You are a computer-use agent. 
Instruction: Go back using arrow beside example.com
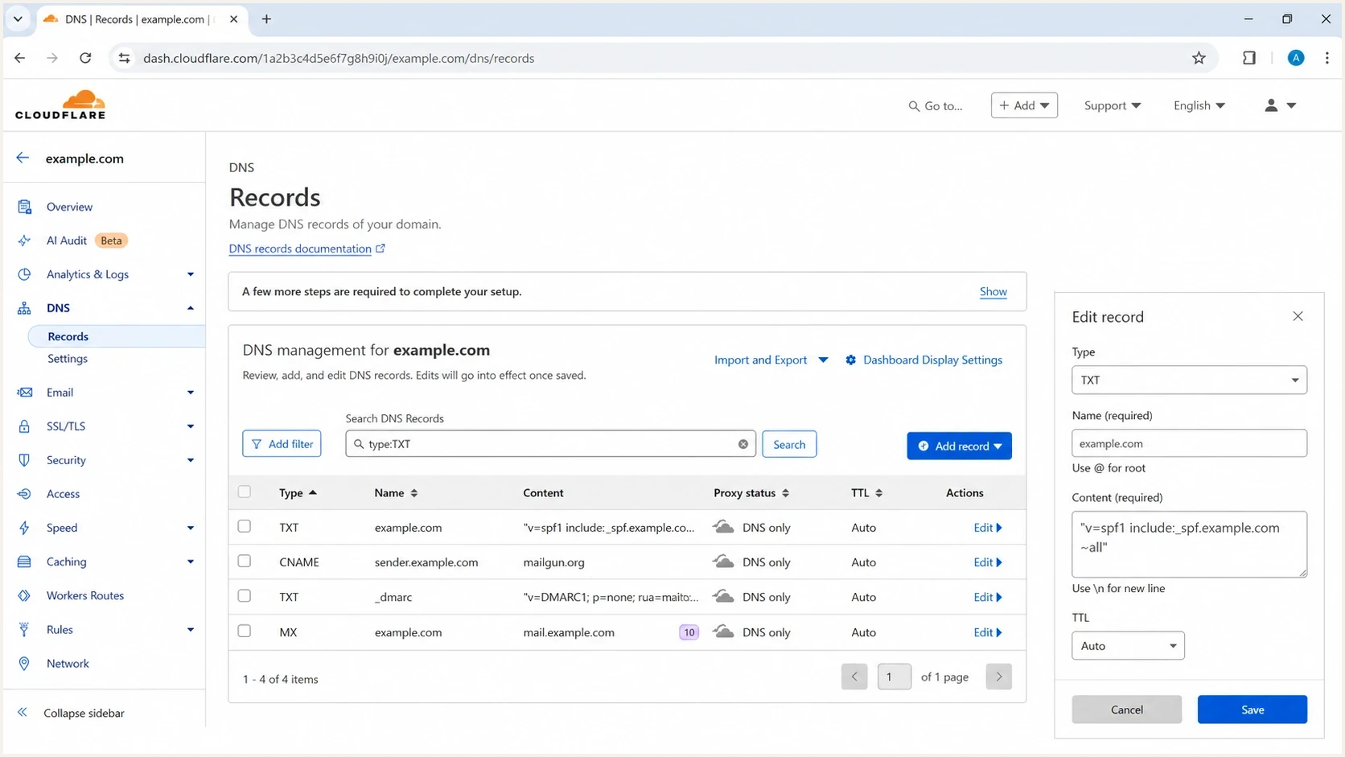23,158
